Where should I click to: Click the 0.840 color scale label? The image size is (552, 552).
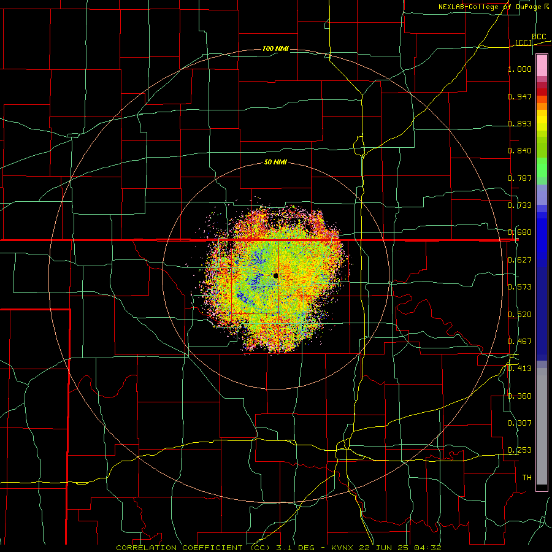(519, 151)
